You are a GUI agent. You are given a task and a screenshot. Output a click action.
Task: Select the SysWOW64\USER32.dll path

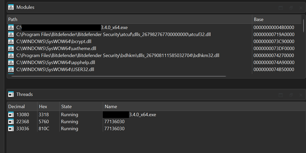(55, 69)
